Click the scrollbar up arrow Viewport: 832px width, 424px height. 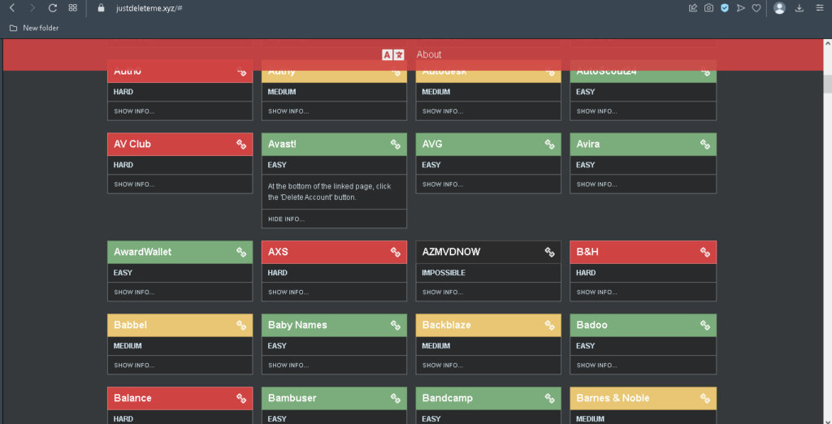[x=827, y=43]
